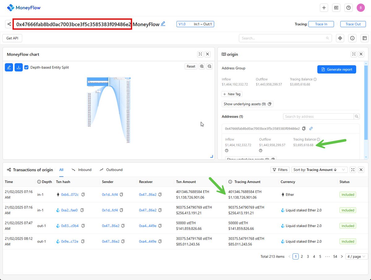Click the MoneyFlow logo
The height and width of the screenshot is (280, 371).
pos(24,8)
